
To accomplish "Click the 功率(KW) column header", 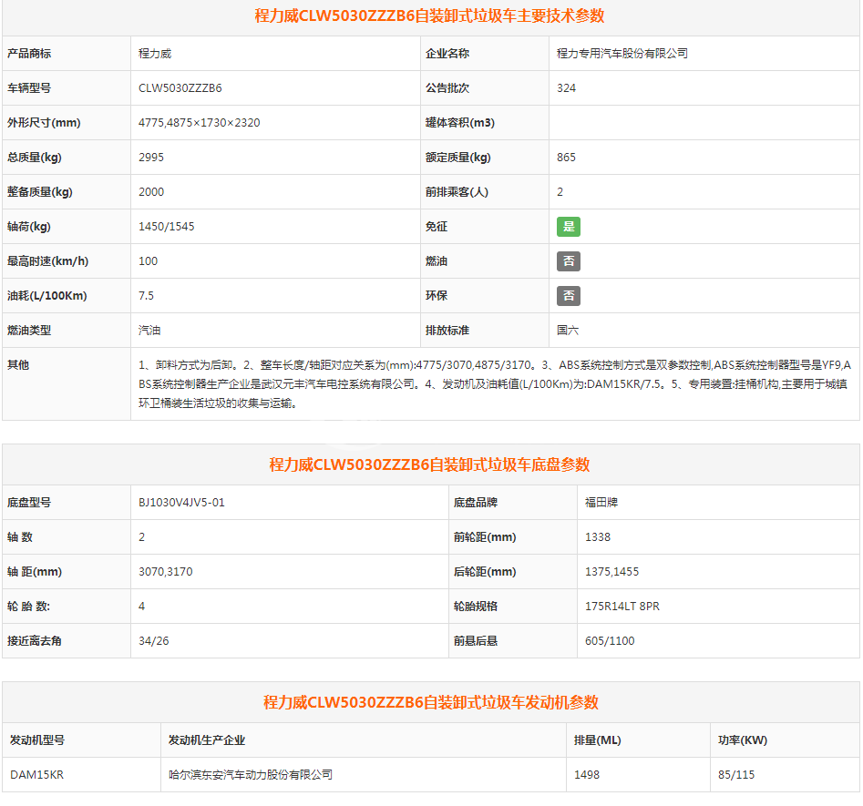I will pos(743,740).
